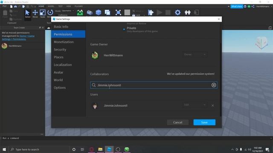The width and height of the screenshot is (273, 153).
Task: Switch to the TEST ribbon tab
Action: pyautogui.click(x=60, y=6)
